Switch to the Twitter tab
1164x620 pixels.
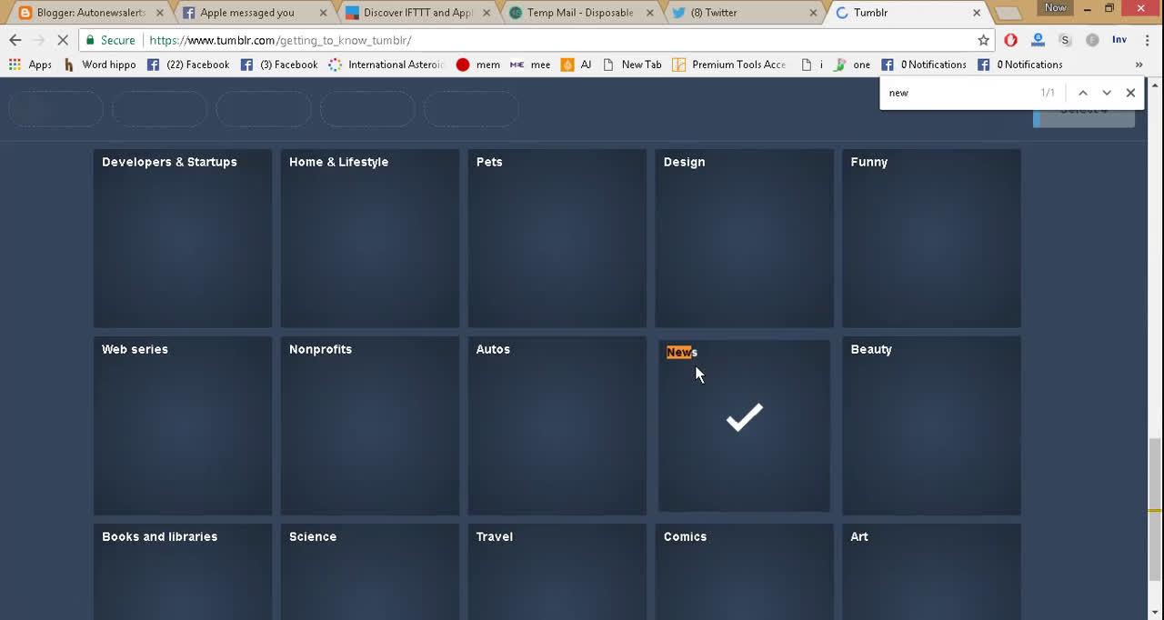(x=741, y=13)
